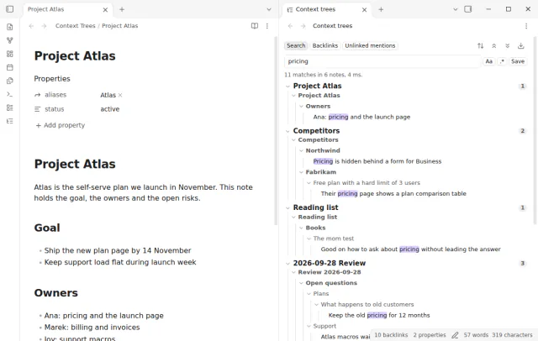Click the pricing search input field
Image resolution: width=538 pixels, height=341 pixels.
point(382,61)
